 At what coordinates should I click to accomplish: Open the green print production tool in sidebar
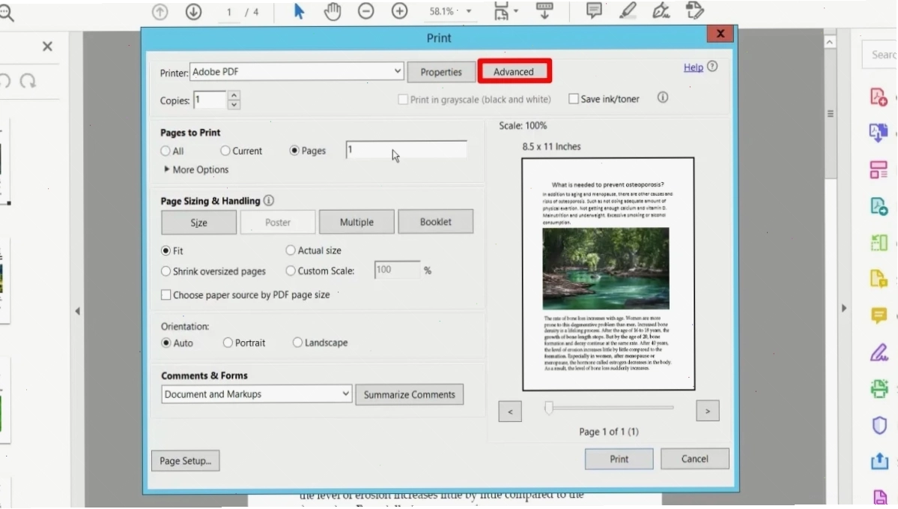coord(879,388)
